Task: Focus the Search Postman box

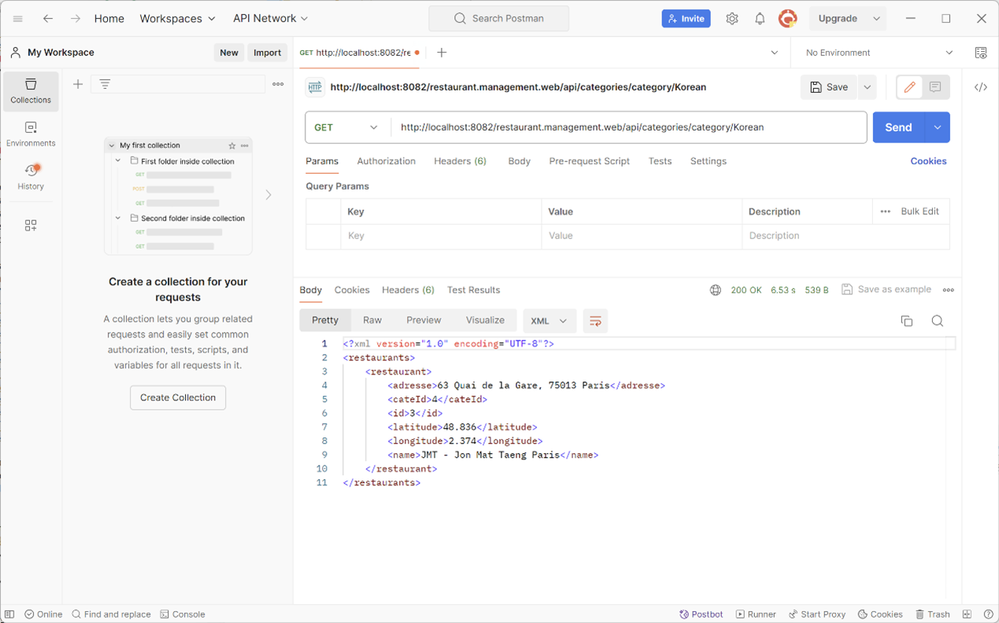Action: coord(498,18)
